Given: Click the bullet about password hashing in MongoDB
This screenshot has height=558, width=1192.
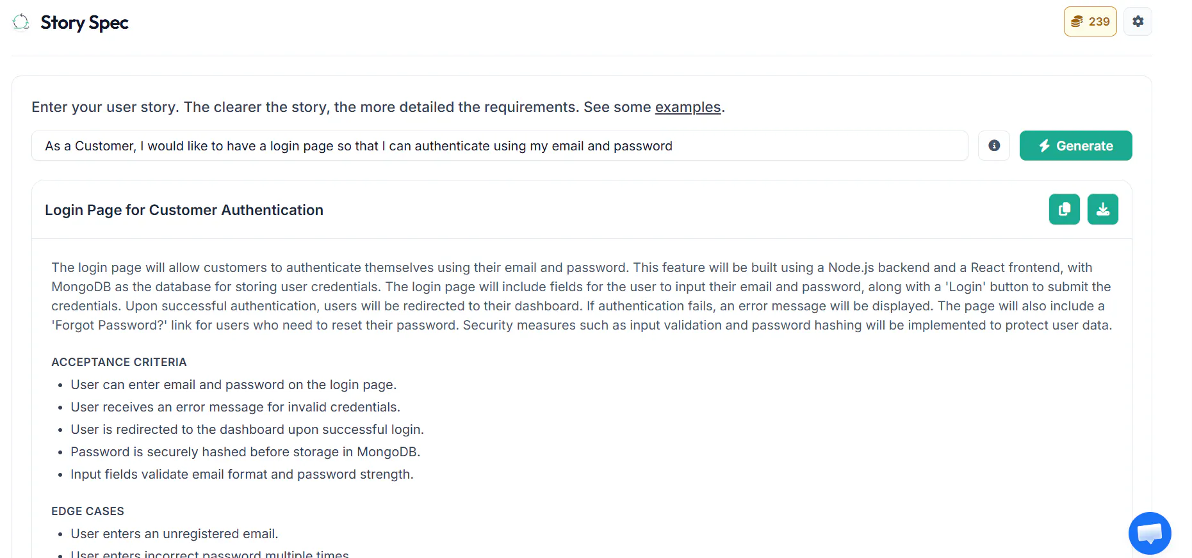Looking at the screenshot, I should click(245, 452).
